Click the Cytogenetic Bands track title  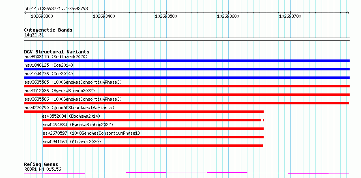[x=48, y=30]
